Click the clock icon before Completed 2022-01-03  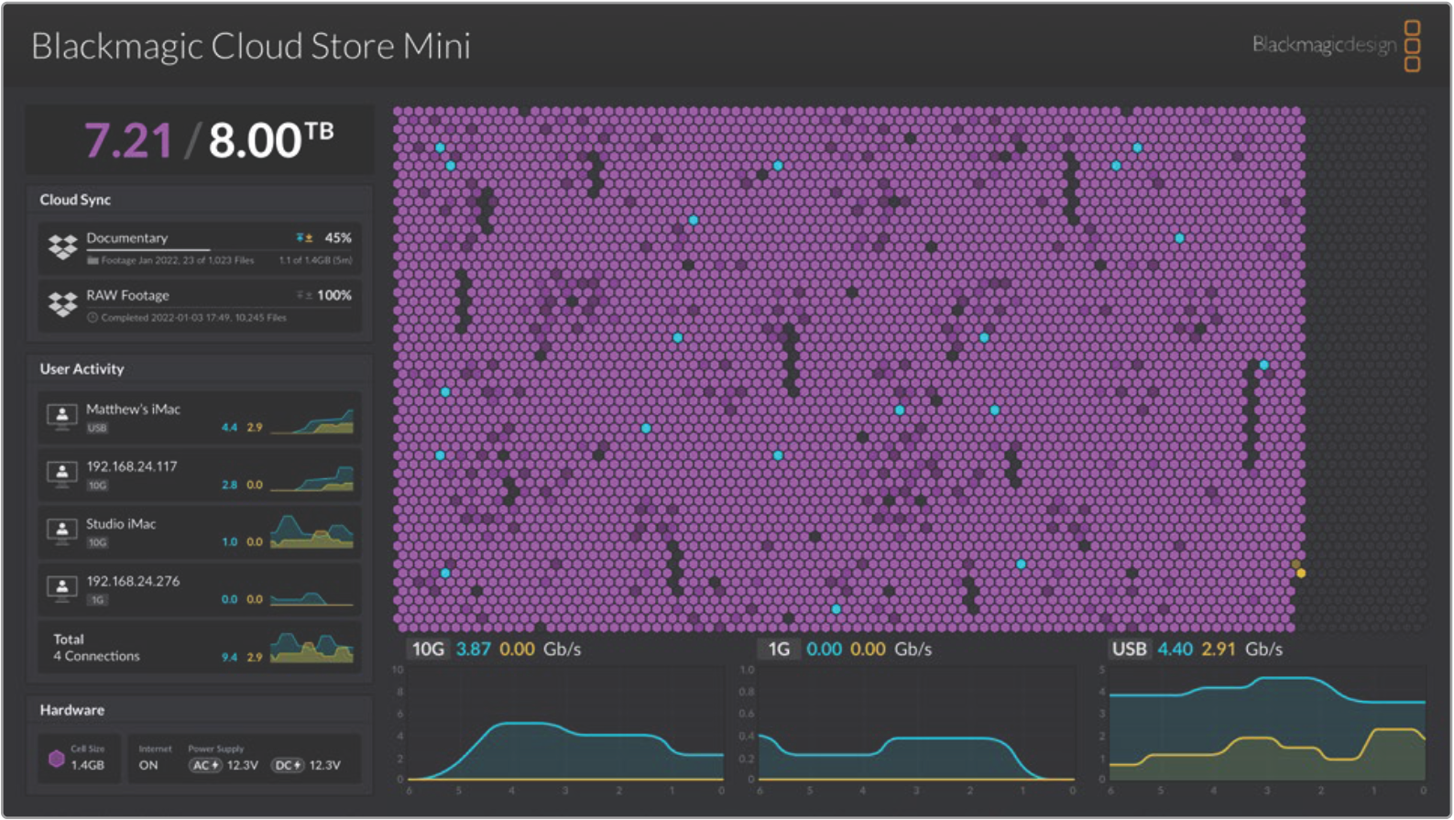tap(93, 318)
